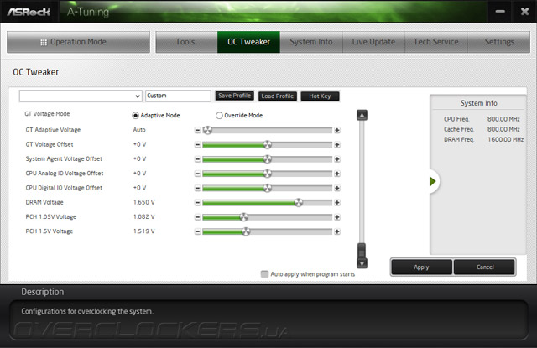Screen dimensions: 537x348
Task: Click the PCH 1.5V Voltage slider handle
Action: tap(246, 231)
